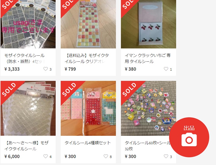
Task: Open the Mosaic Tile Seal white sheets photo
Action: [x=28, y=108]
